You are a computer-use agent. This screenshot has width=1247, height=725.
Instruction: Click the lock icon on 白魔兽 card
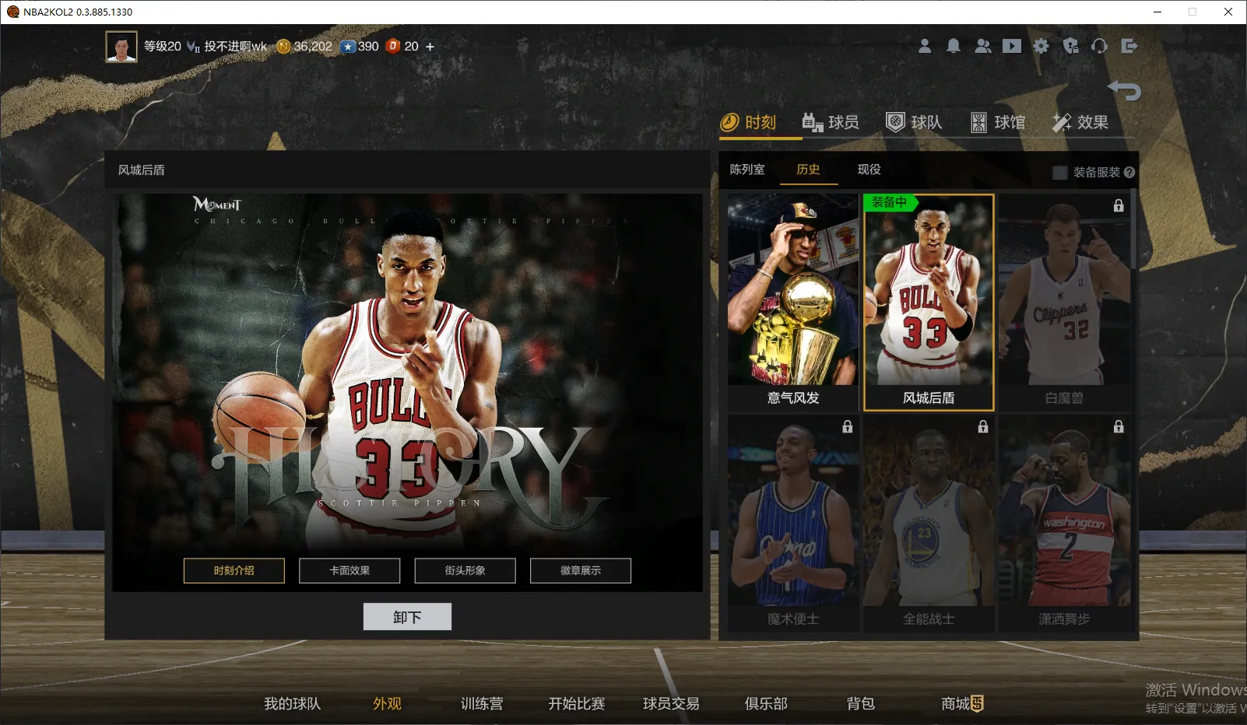coord(1119,205)
